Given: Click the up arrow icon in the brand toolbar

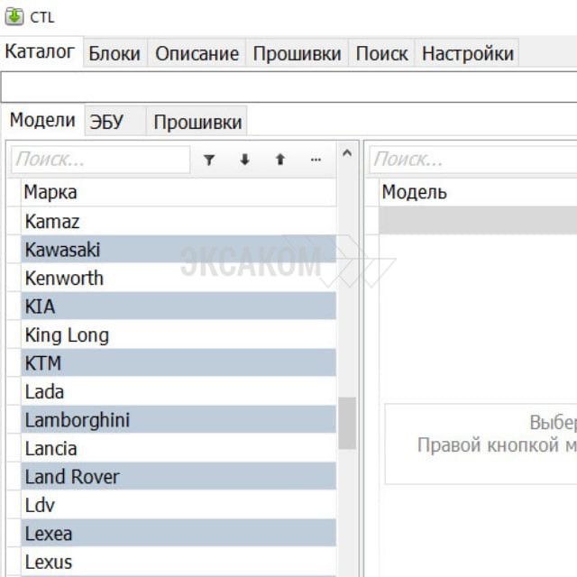Looking at the screenshot, I should pos(279,160).
